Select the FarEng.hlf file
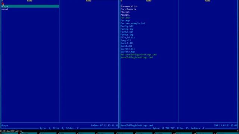This screenshot has width=239, height=134. click(x=127, y=26)
